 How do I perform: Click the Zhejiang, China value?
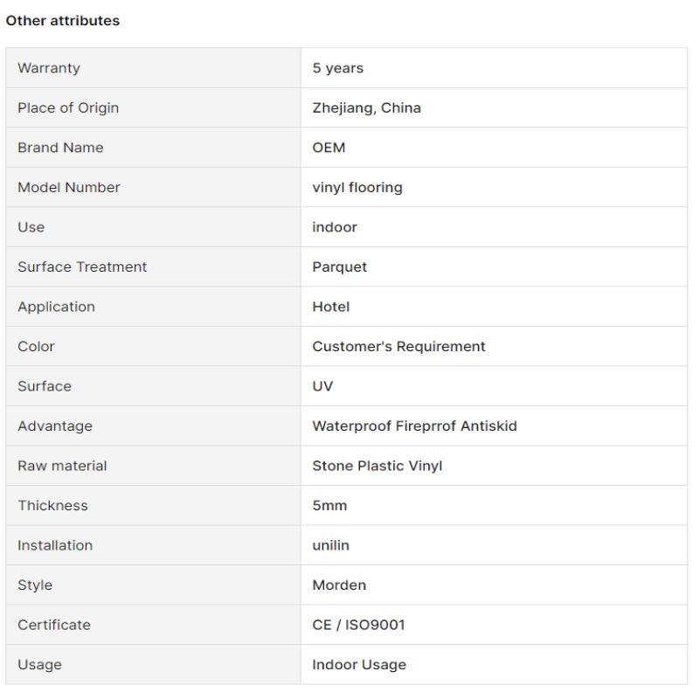[366, 107]
